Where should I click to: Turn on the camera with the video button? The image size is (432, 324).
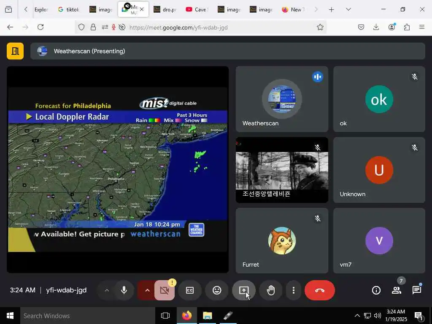[165, 290]
